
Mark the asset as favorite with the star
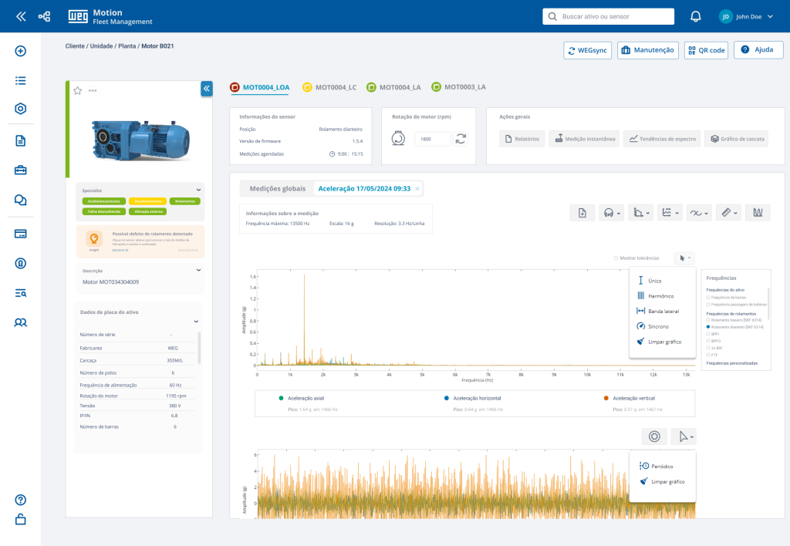pos(77,89)
